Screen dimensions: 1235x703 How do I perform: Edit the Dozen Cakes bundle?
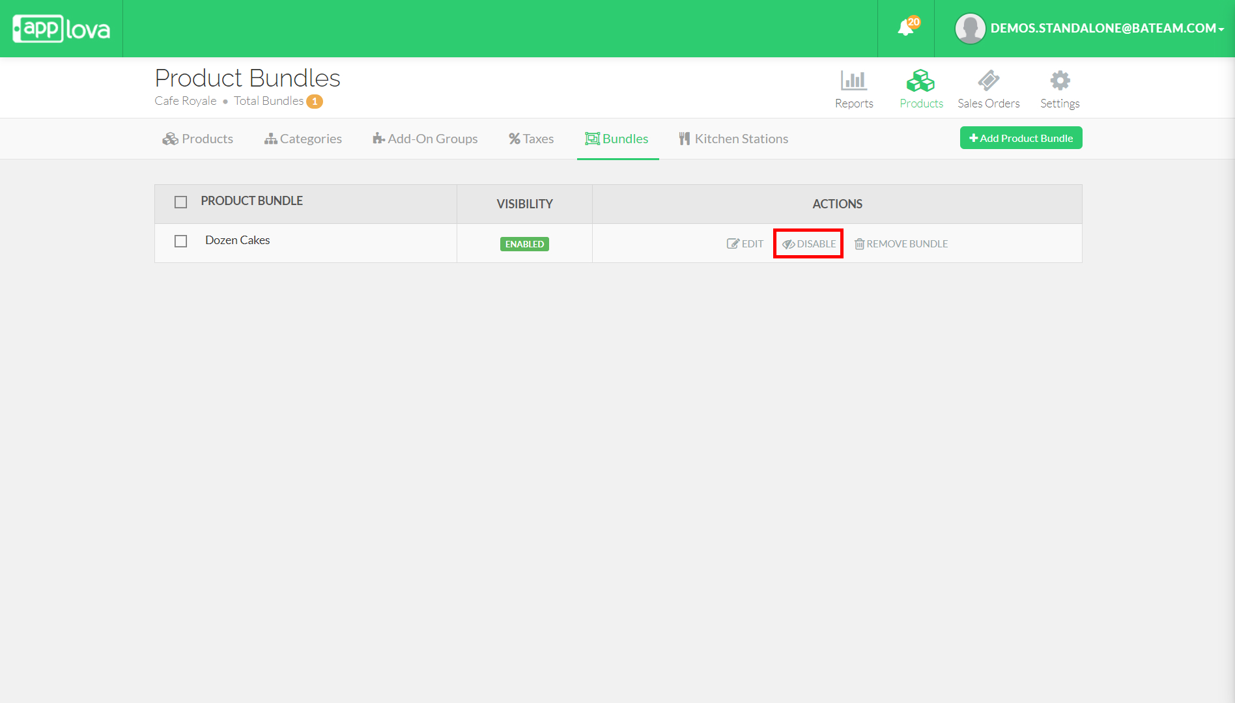[x=745, y=243]
